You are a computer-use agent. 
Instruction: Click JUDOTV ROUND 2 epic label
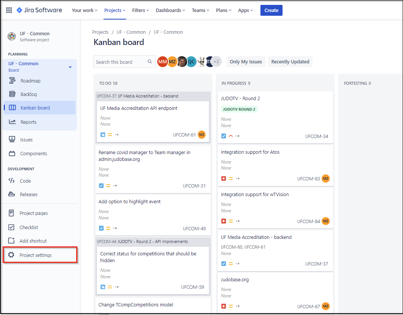[x=239, y=109]
